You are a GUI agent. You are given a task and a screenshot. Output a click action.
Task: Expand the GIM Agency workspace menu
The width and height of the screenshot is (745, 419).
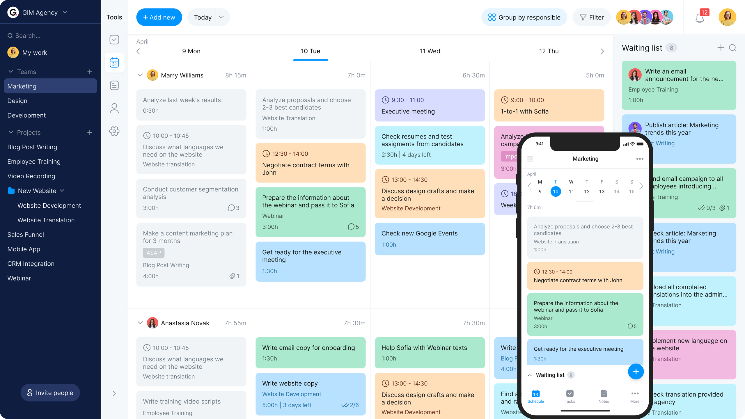click(65, 13)
